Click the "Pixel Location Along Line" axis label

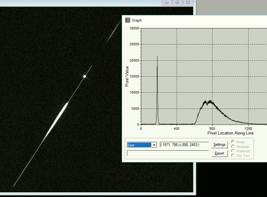coord(230,133)
